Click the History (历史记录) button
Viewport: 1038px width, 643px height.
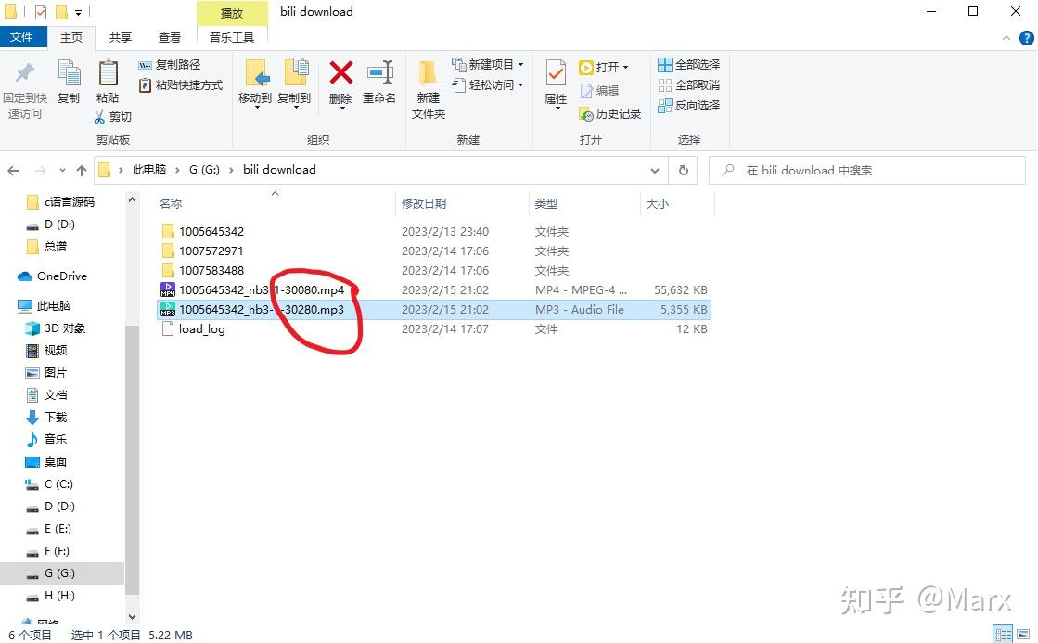609,114
